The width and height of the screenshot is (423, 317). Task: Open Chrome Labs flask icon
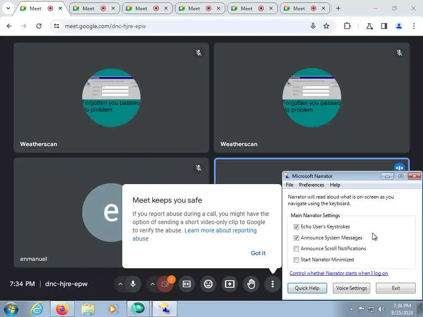coord(369,26)
